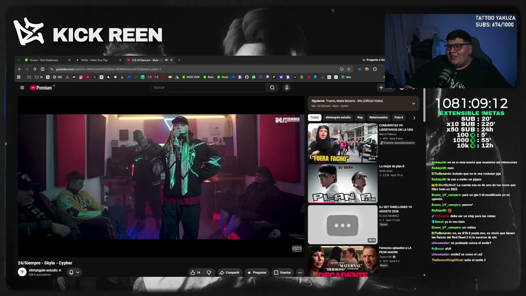Start voice search with the microphone icon

point(287,88)
